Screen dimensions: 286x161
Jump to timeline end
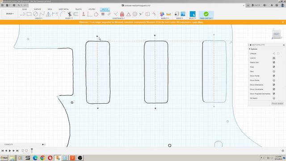point(17,151)
